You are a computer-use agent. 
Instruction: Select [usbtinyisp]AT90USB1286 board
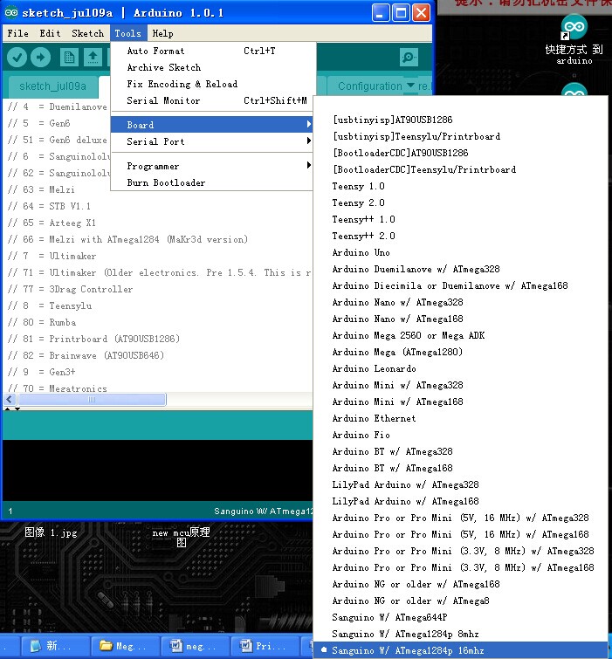461,120
